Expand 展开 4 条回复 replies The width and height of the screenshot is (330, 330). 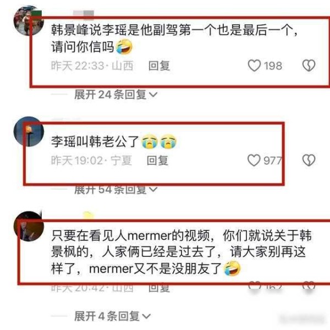112,316
